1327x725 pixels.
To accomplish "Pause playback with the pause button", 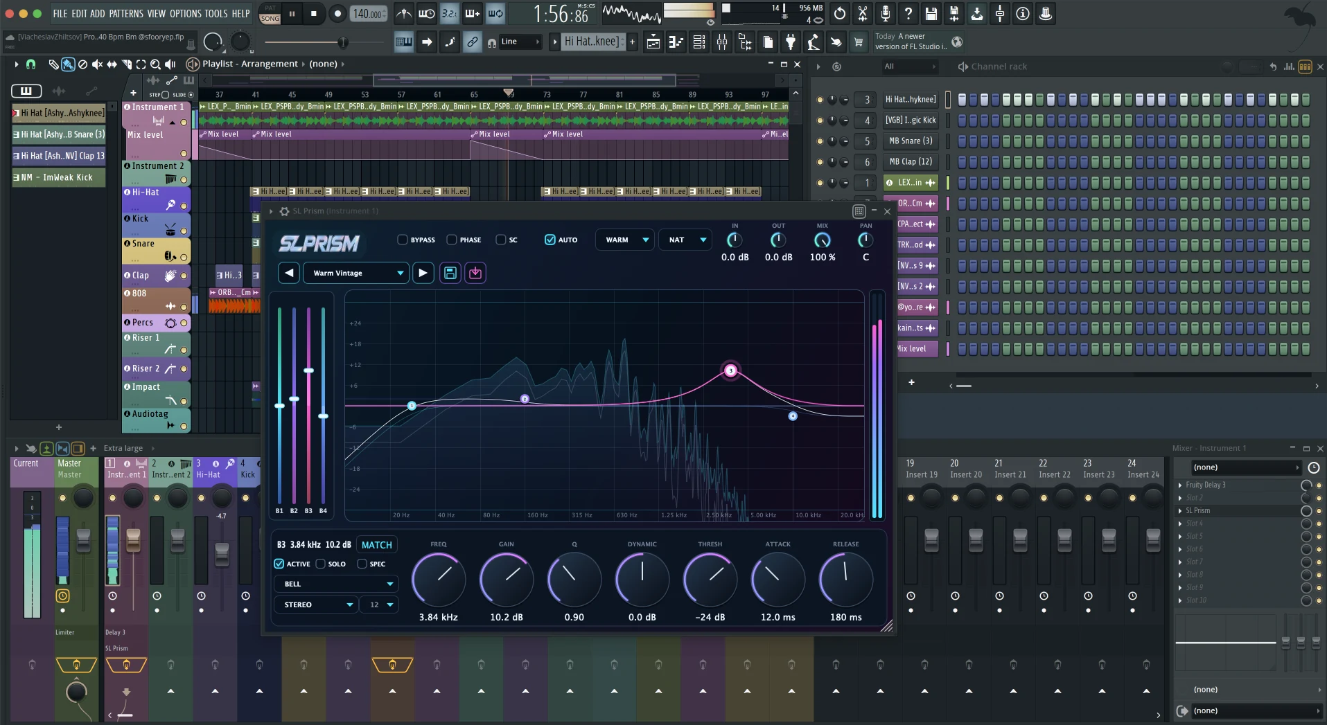I will click(292, 13).
